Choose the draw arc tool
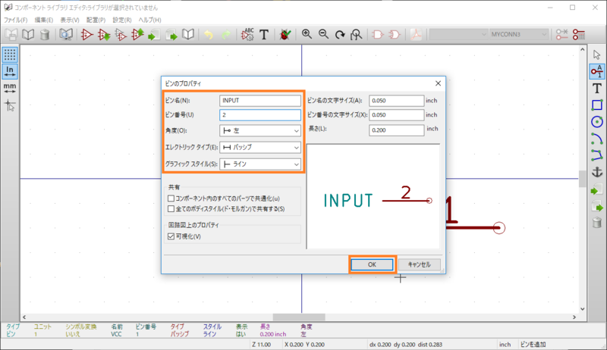 click(x=597, y=139)
